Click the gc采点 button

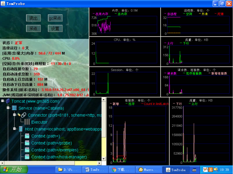tap(55, 18)
